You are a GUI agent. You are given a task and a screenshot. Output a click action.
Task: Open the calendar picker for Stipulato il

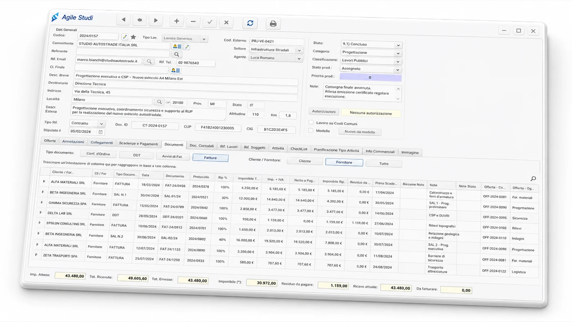click(101, 132)
